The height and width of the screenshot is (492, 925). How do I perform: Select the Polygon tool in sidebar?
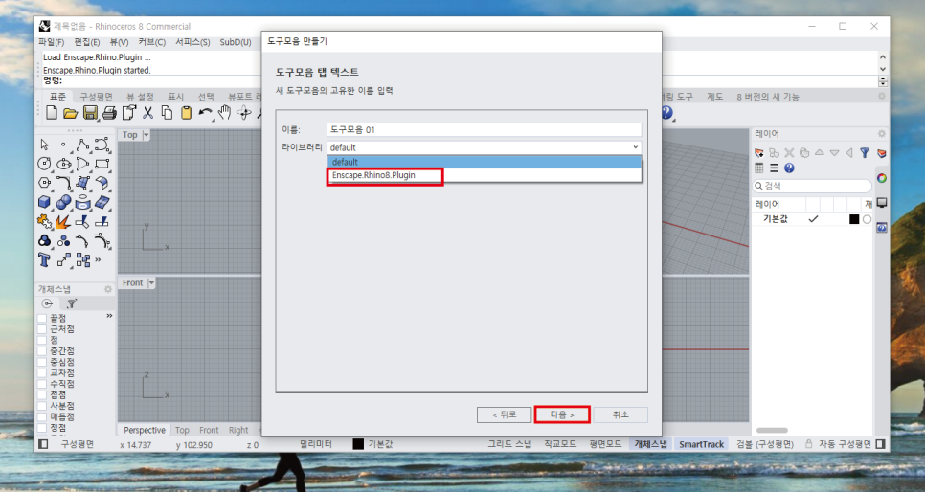(x=44, y=183)
